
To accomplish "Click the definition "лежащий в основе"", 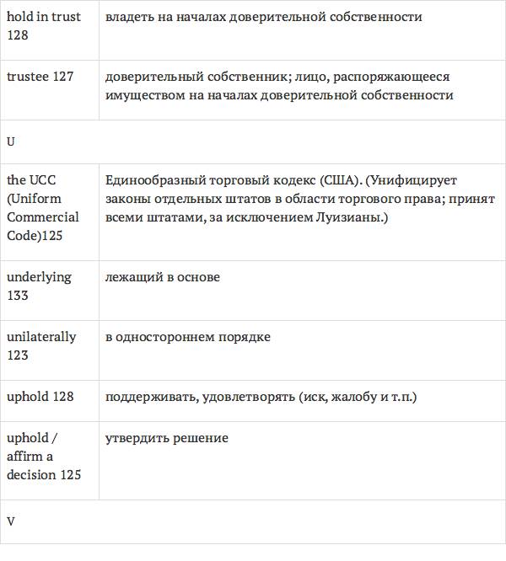I will 162,277.
